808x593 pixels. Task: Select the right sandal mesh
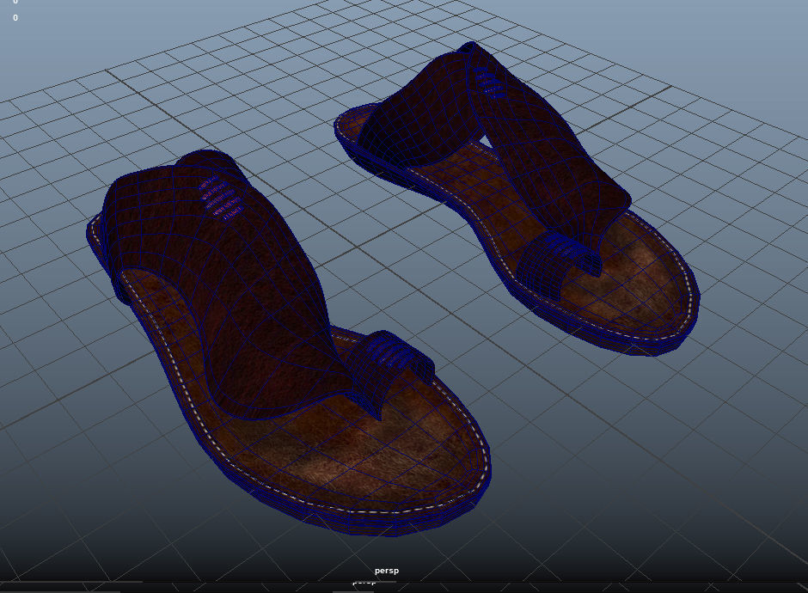pos(516,189)
